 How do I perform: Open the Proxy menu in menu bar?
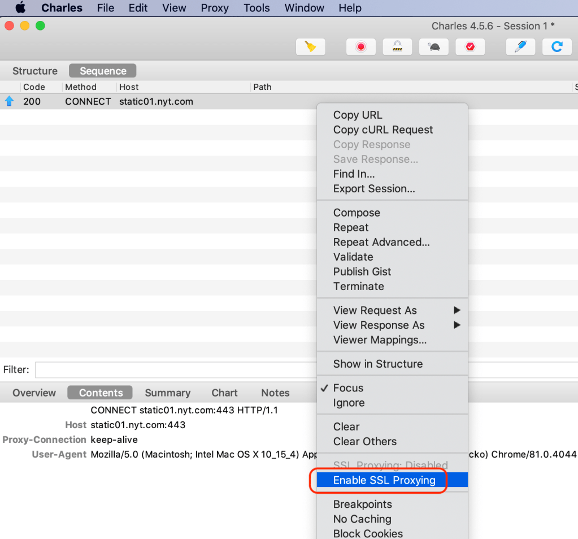[215, 8]
